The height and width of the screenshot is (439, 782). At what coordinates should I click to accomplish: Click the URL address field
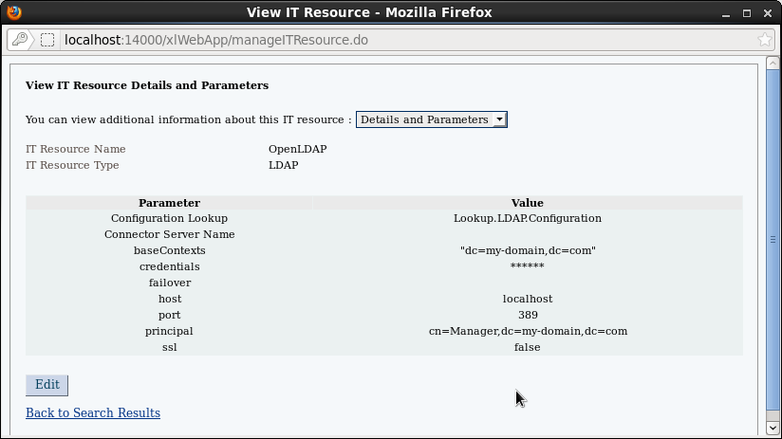tap(399, 40)
